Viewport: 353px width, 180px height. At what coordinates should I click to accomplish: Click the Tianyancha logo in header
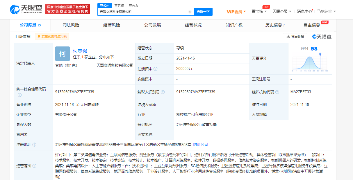coord(27,9)
